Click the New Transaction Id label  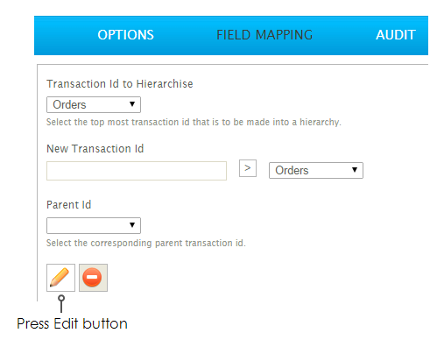point(95,149)
